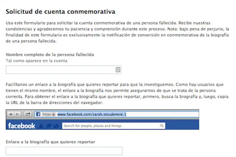The height and width of the screenshot is (157, 236).
Task: Click the HTTPS padlock icon in the address bar
Action: tap(54, 114)
